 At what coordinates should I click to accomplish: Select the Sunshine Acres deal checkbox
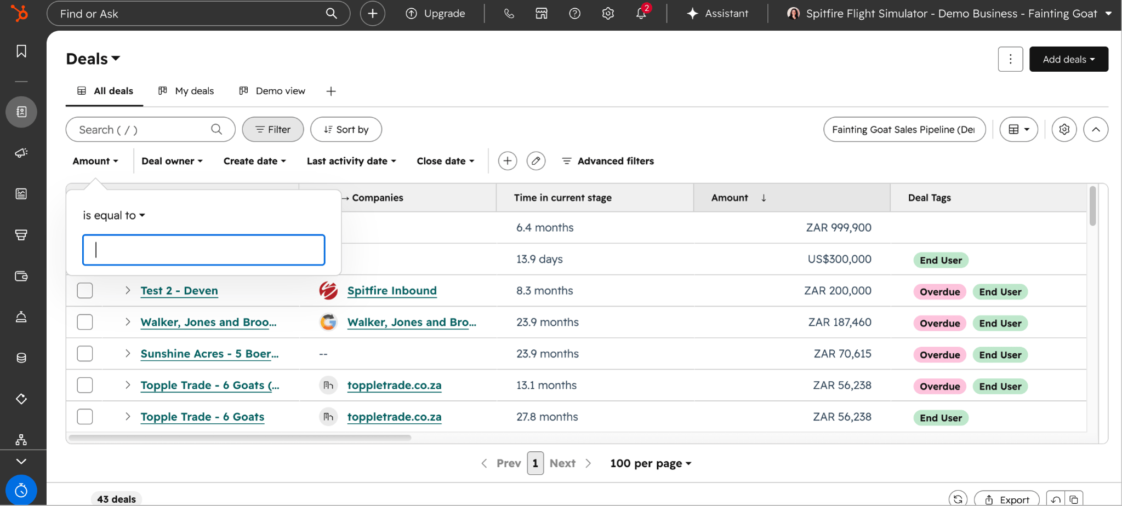click(85, 354)
